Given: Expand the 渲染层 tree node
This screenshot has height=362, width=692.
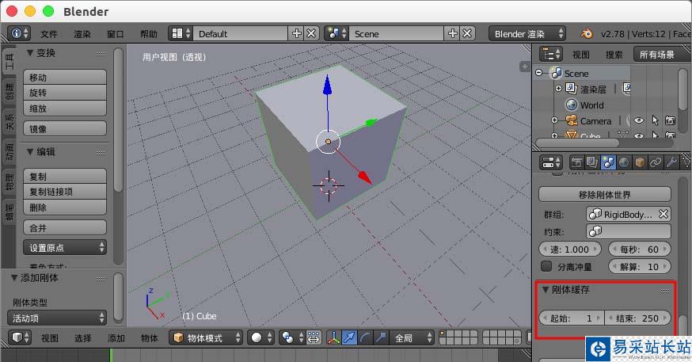Looking at the screenshot, I should [558, 89].
